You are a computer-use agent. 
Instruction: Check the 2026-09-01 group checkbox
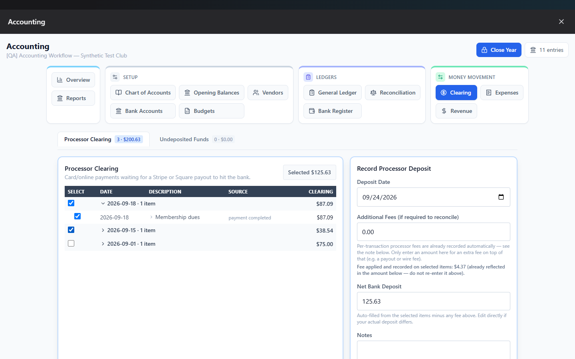[x=71, y=243]
